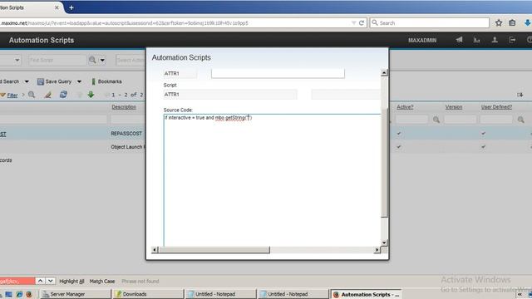Click the Save Query disk icon
The width and height of the screenshot is (532, 299).
pyautogui.click(x=41, y=81)
